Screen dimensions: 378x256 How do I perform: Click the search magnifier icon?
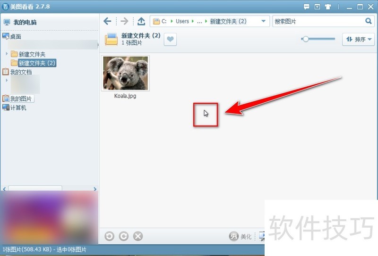pyautogui.click(x=369, y=21)
